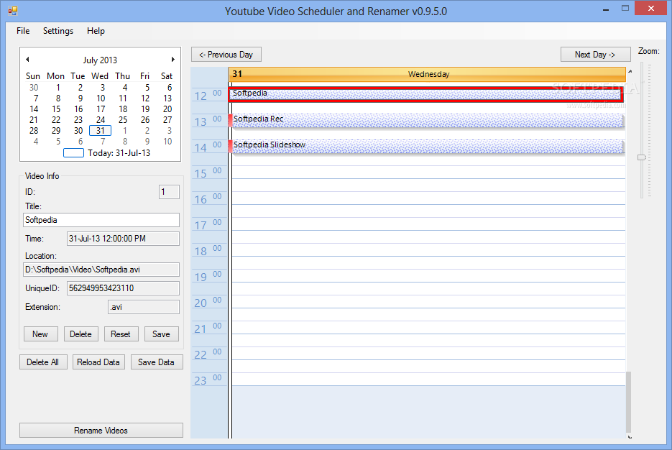Image resolution: width=672 pixels, height=450 pixels.
Task: Open the Settings menu
Action: point(58,31)
